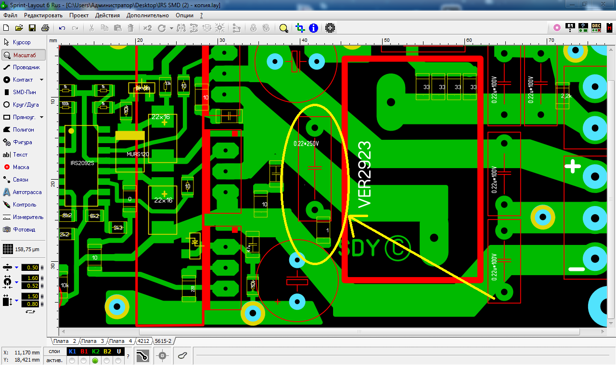This screenshot has height=365, width=616.
Task: Click the group lock icon
Action: [x=253, y=28]
